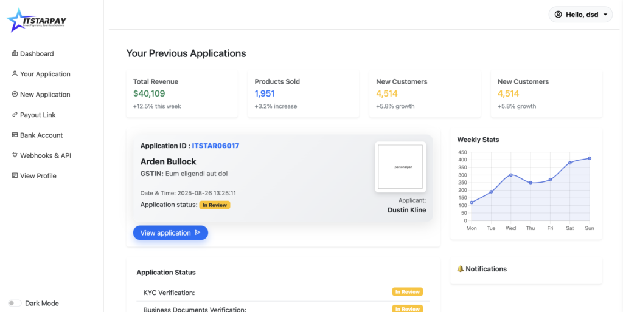
Task: Click the notifications bell icon
Action: 460,269
